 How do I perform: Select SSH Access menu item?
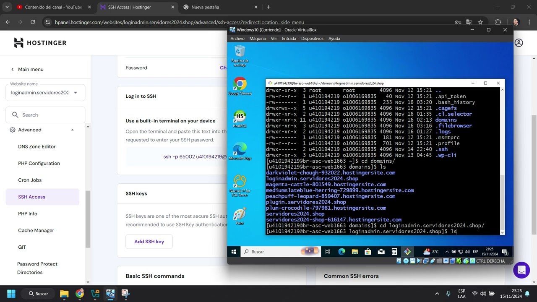coord(42,197)
